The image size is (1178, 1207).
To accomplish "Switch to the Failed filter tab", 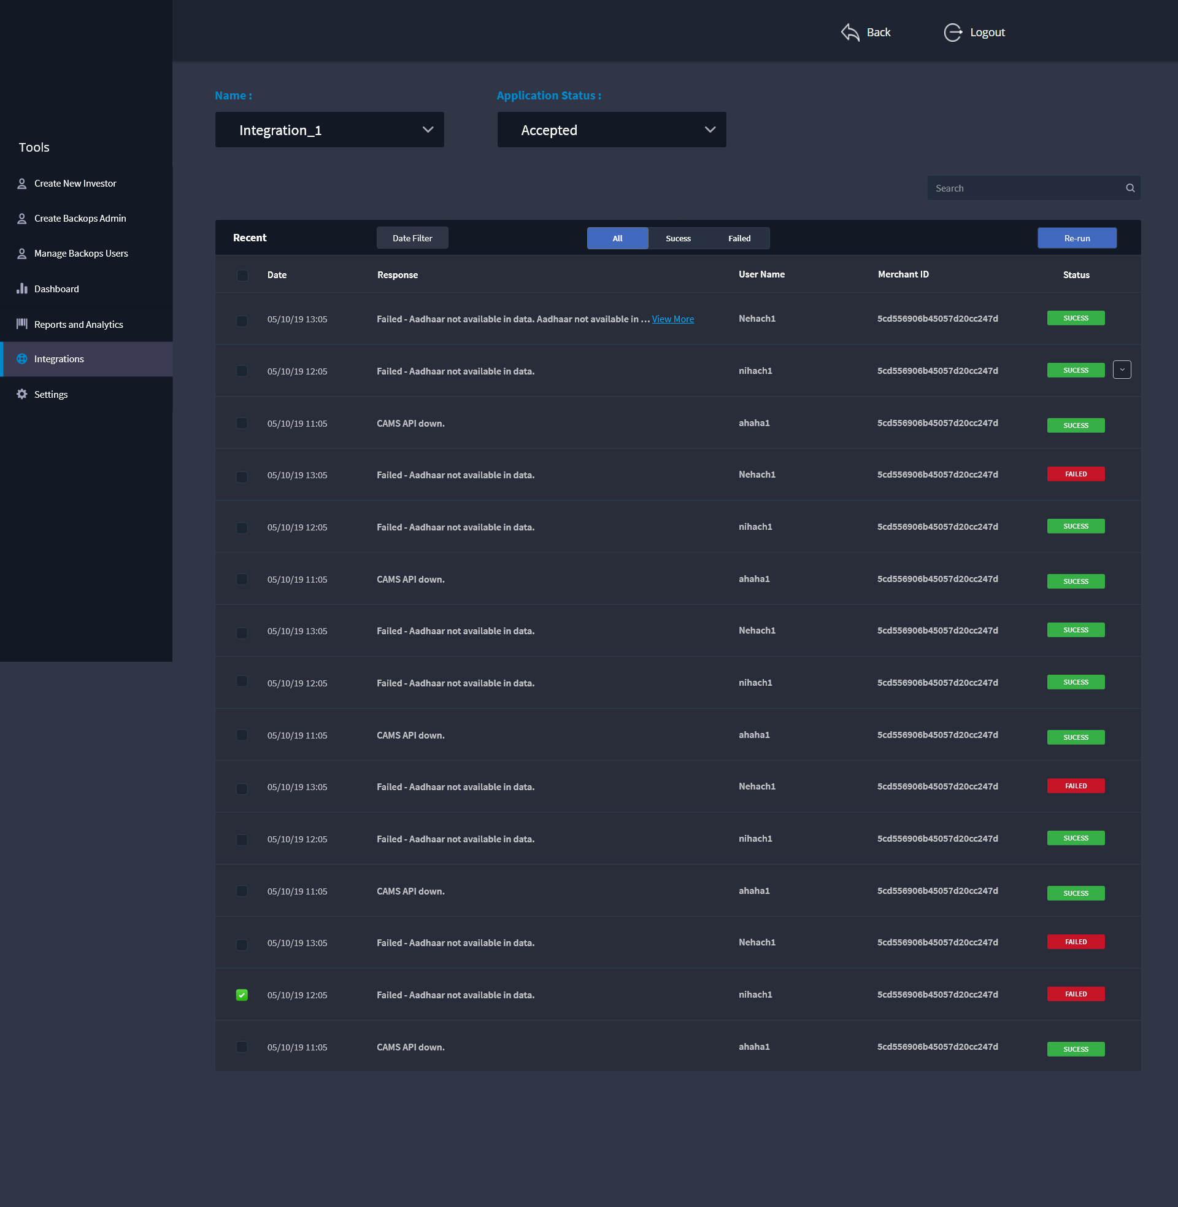I will click(739, 238).
